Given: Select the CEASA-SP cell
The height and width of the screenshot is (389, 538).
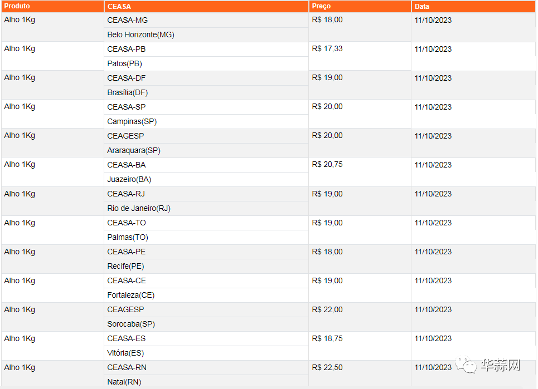Looking at the screenshot, I should [127, 107].
